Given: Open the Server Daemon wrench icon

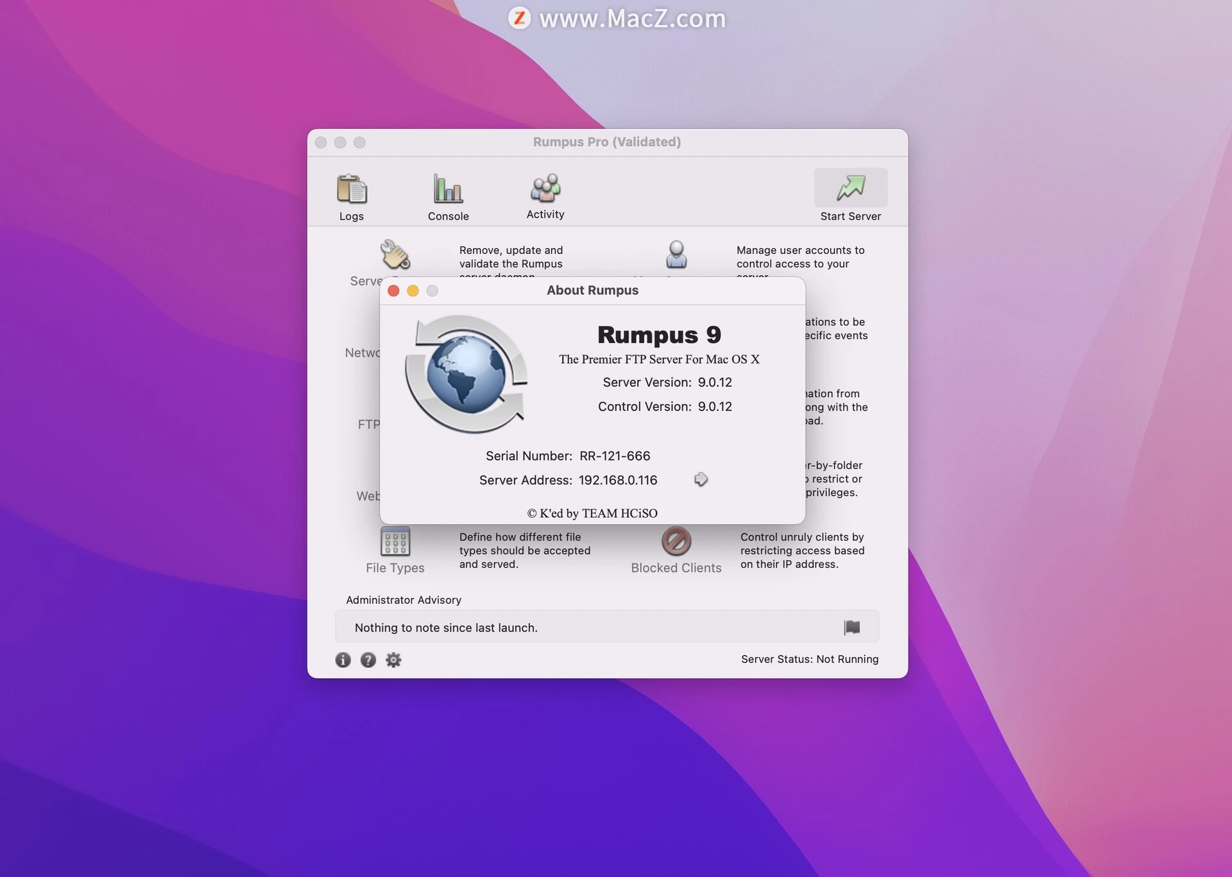Looking at the screenshot, I should tap(395, 255).
